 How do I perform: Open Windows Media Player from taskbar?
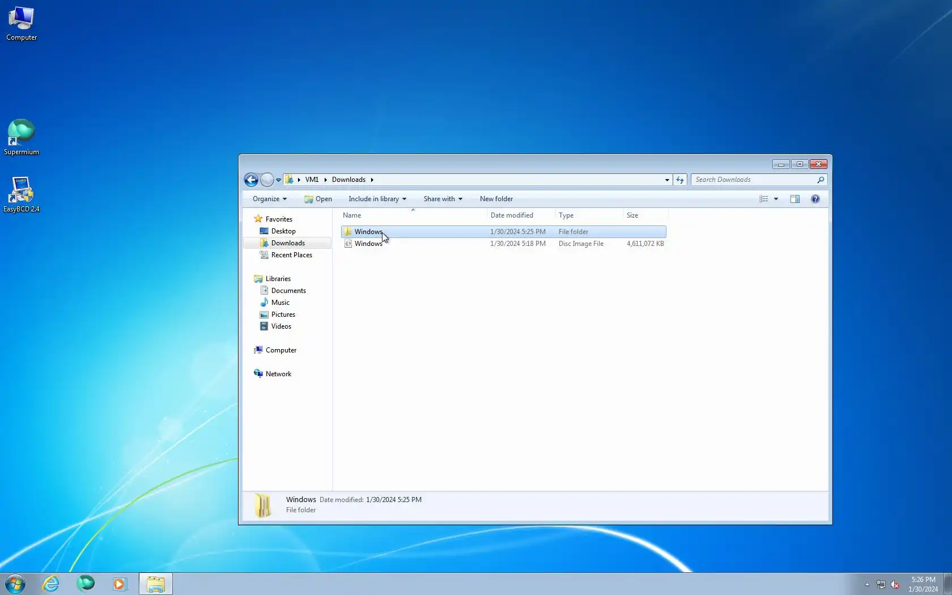pyautogui.click(x=120, y=584)
